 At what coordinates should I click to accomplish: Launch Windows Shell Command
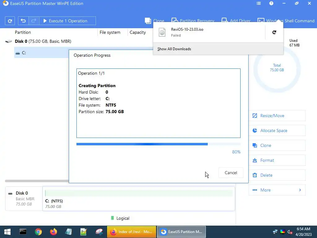pyautogui.click(x=286, y=21)
